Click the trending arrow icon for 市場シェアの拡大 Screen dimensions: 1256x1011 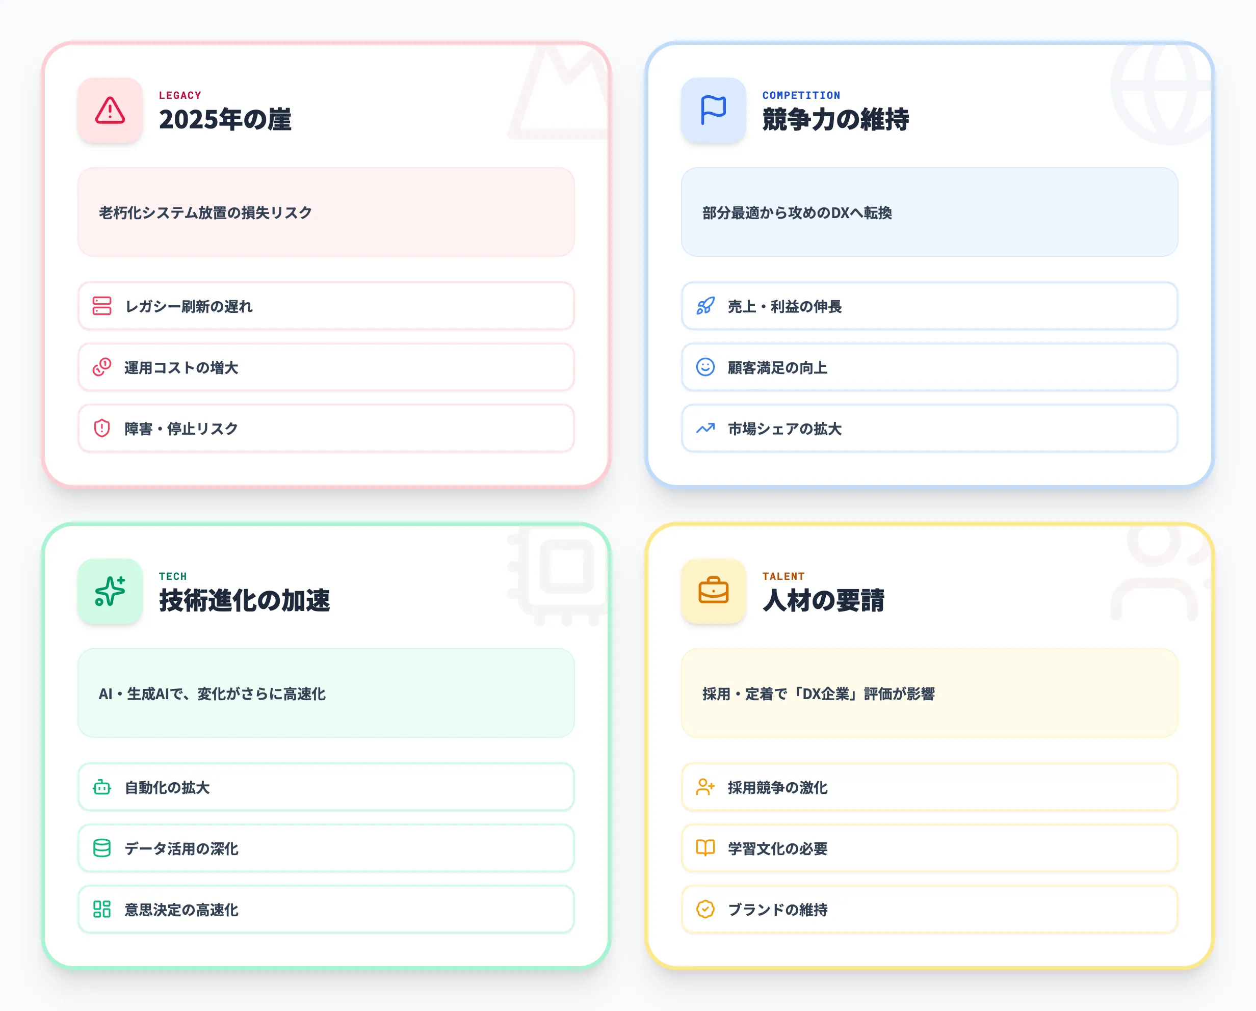point(705,429)
